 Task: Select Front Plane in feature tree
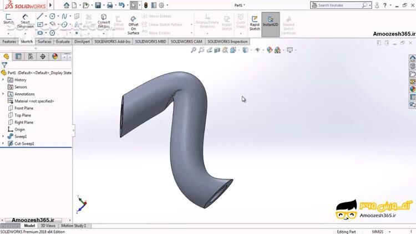point(23,108)
